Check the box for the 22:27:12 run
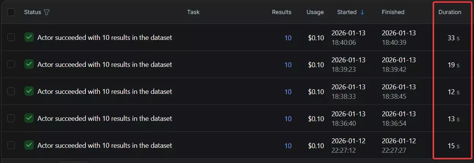The width and height of the screenshot is (474, 163). click(x=11, y=145)
